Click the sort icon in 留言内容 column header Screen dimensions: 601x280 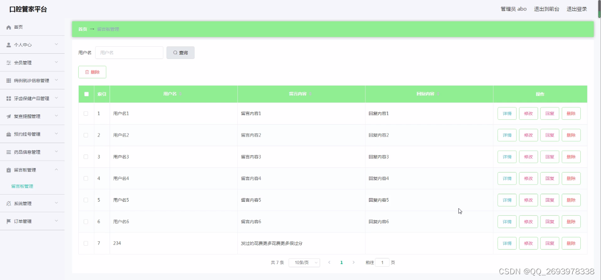pos(310,94)
